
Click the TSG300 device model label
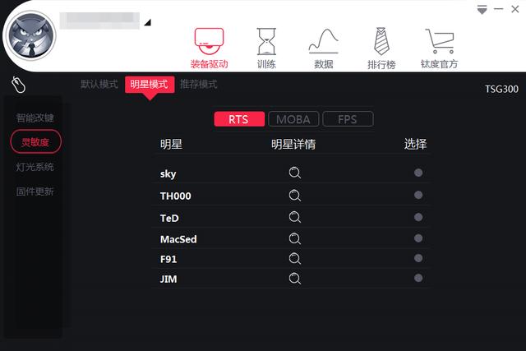coord(501,89)
